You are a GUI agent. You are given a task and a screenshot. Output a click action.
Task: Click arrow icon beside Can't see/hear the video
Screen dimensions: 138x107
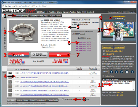click(x=104, y=51)
